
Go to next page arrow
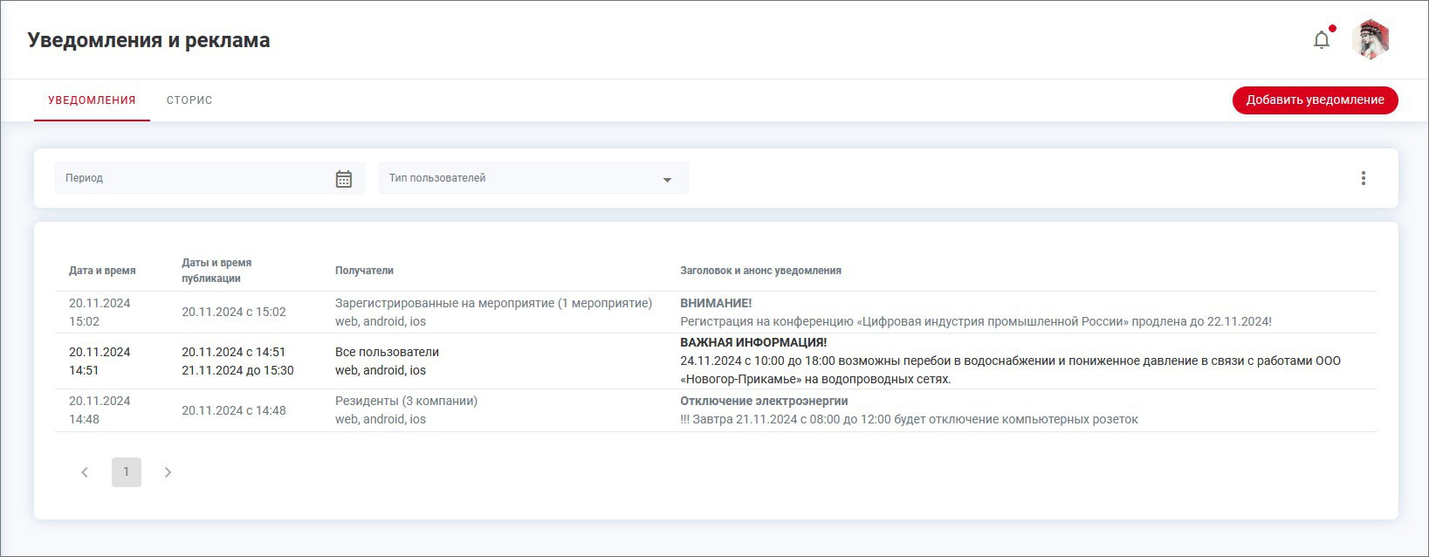(168, 472)
